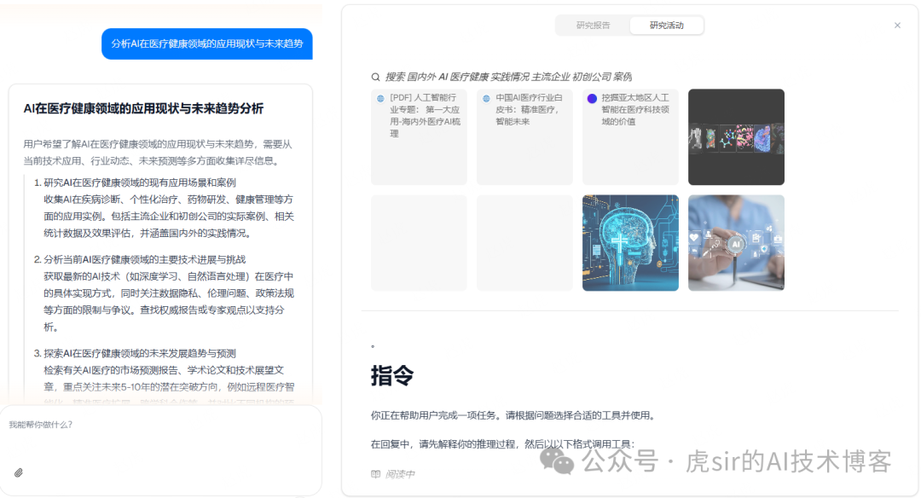Click the paperclip attachment icon

tap(19, 472)
